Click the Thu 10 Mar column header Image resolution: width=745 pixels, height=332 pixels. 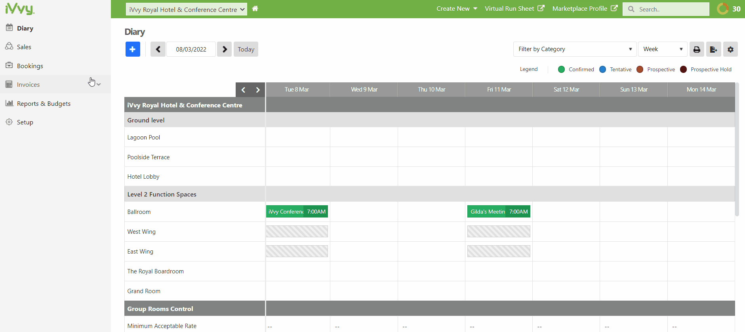coord(431,90)
